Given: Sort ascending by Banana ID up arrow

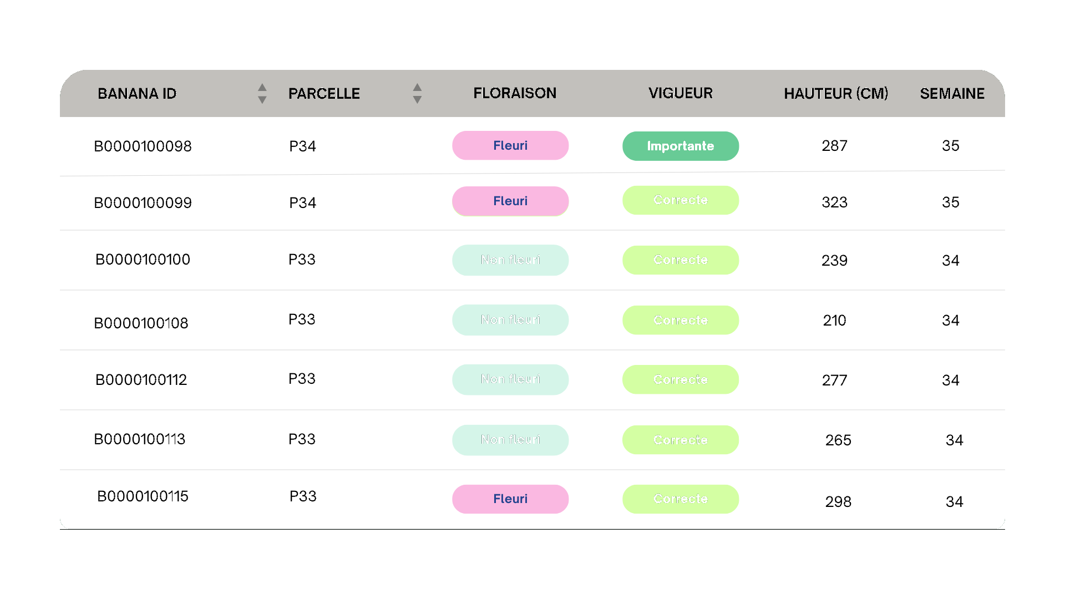Looking at the screenshot, I should click(262, 88).
